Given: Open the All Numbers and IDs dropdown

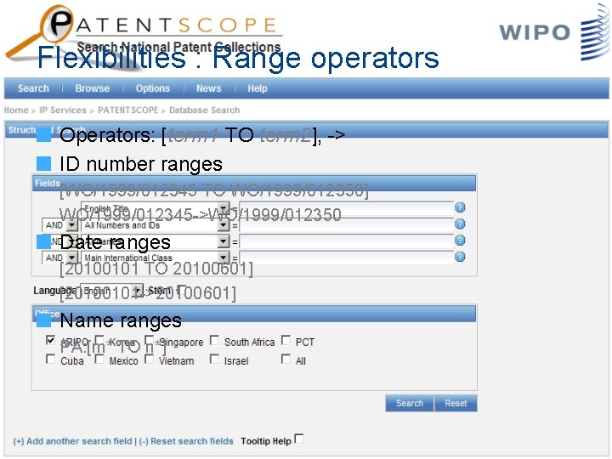Looking at the screenshot, I should pos(224,225).
